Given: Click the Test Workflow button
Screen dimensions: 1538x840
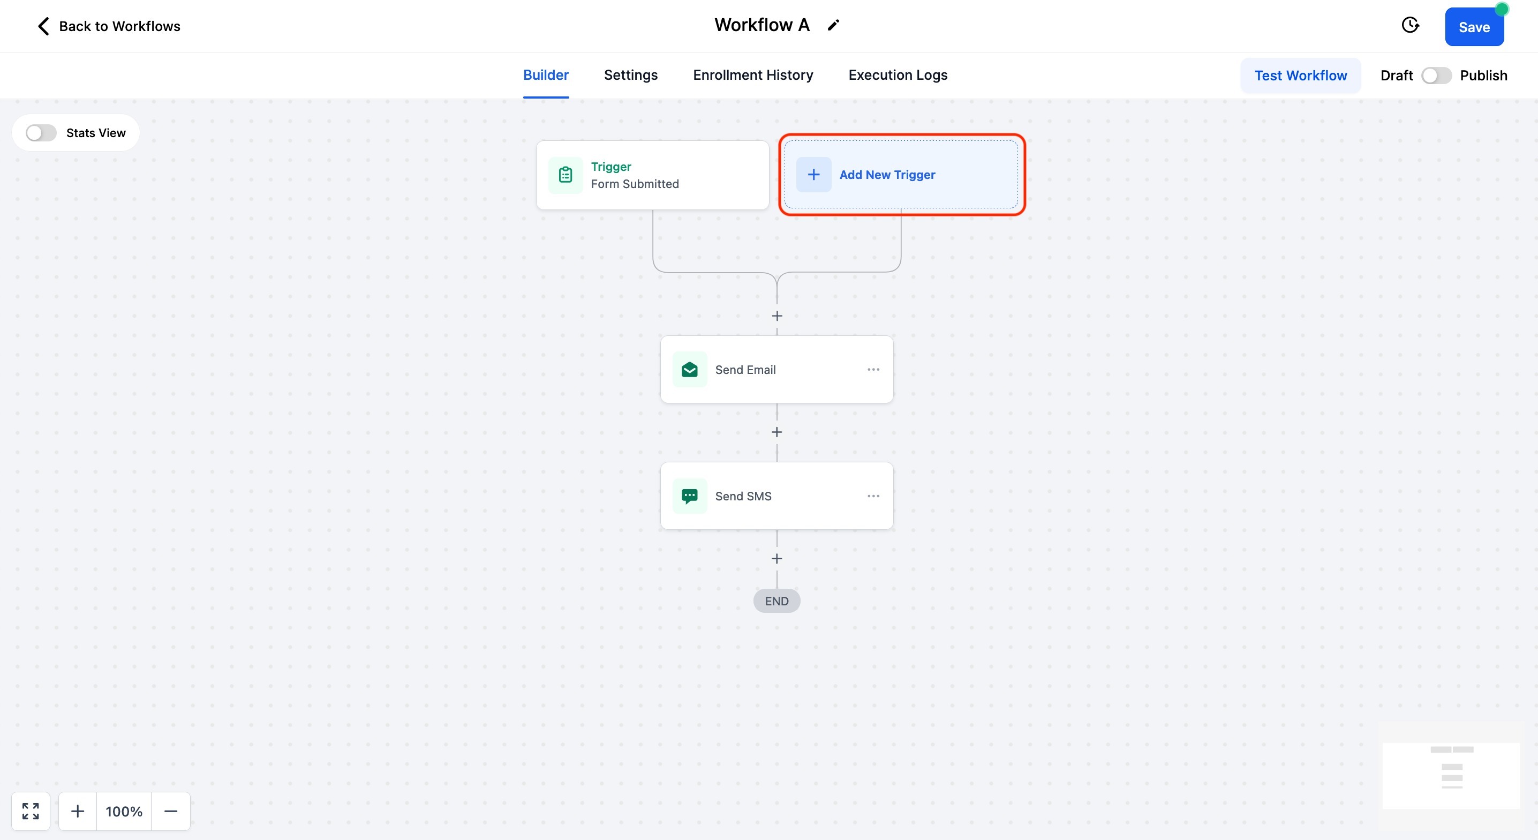Looking at the screenshot, I should coord(1300,76).
